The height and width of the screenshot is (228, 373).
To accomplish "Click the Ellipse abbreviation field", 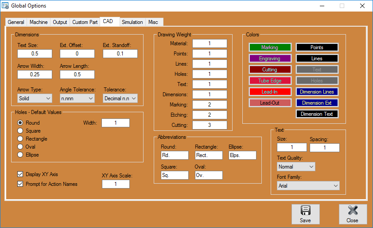I will point(242,155).
